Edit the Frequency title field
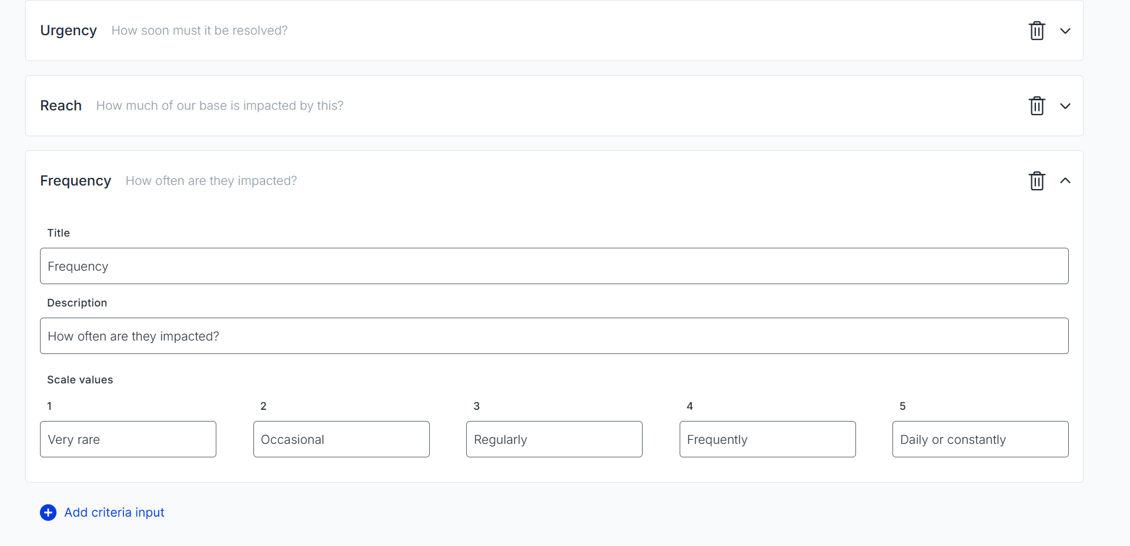This screenshot has height=546, width=1130. pyautogui.click(x=554, y=266)
